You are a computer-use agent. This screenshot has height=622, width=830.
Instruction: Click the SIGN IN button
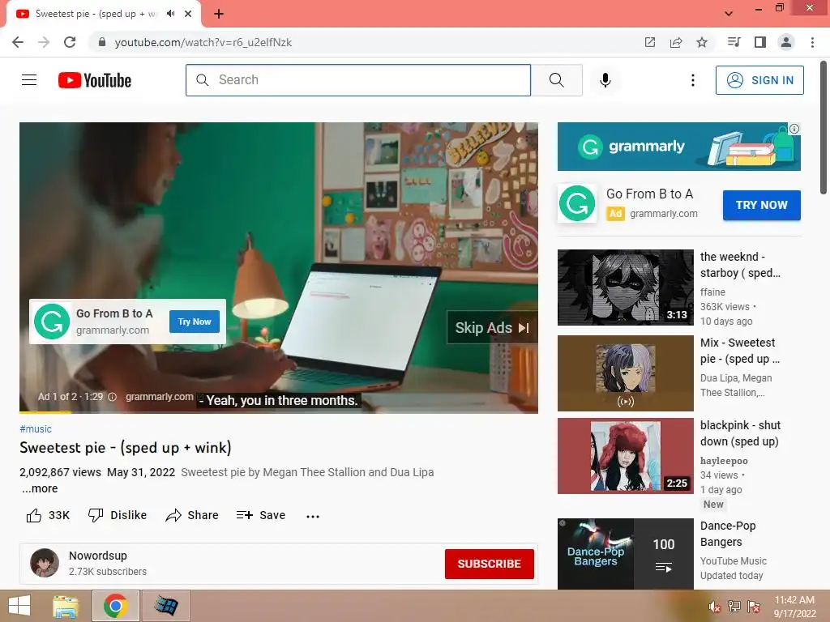coord(759,80)
